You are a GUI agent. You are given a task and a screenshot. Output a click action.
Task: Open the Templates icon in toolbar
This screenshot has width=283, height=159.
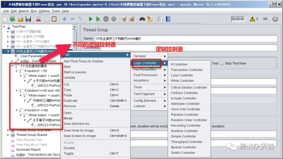click(13, 19)
